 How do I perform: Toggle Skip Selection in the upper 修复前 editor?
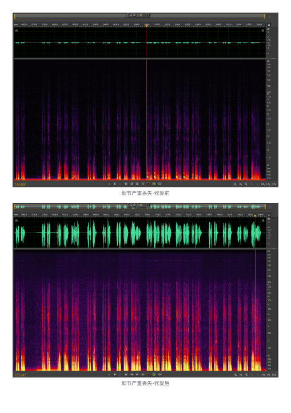coord(160,184)
